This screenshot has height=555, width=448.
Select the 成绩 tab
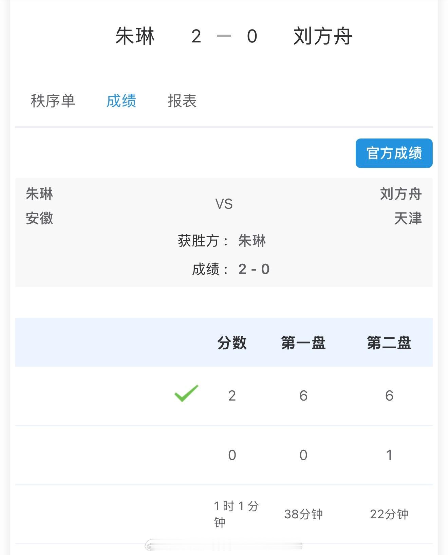(x=121, y=101)
